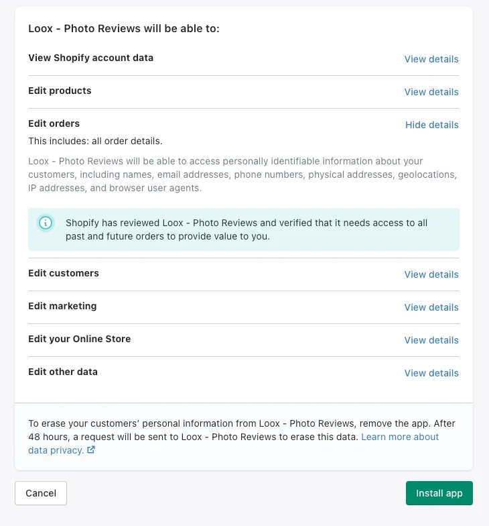Open the Learn more about data privacy link
This screenshot has width=489, height=526.
[x=400, y=437]
